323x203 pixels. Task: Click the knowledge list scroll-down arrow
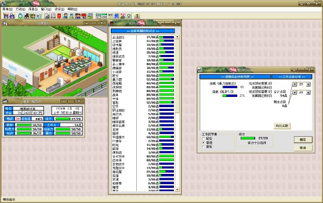pos(177,189)
